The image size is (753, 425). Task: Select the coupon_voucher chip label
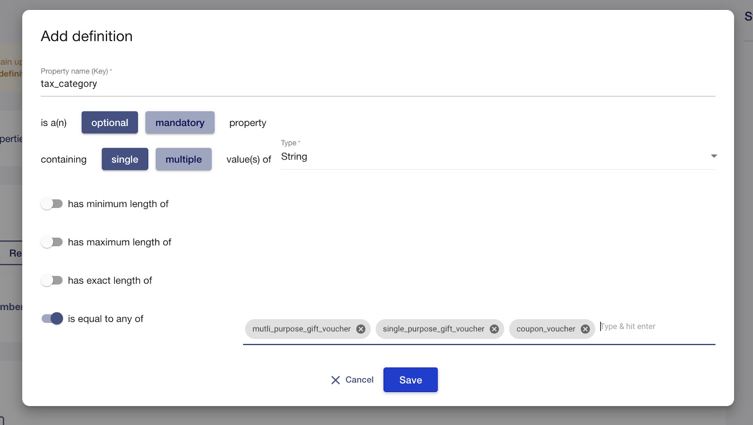pyautogui.click(x=545, y=329)
